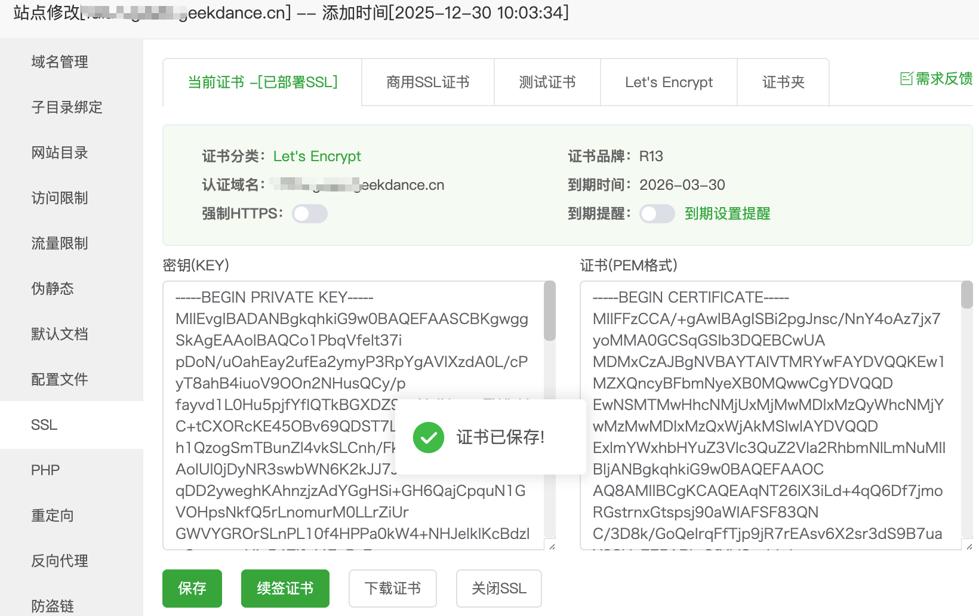Viewport: 979px width, 616px height.
Task: Click the 到期设置提醒 link
Action: click(727, 213)
